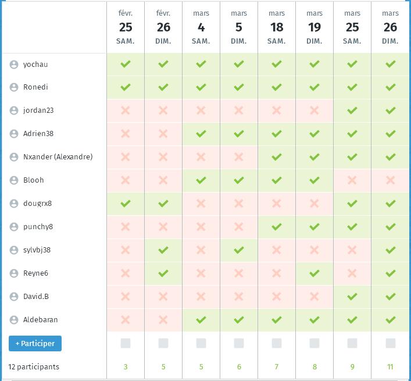Screen dimensions: 411x381
Task: Click the avatar icon next to Ronedi
Action: click(x=14, y=87)
